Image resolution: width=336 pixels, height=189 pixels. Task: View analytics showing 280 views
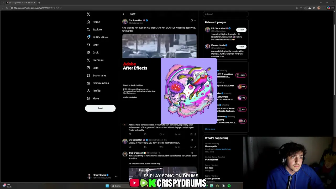(x=178, y=134)
